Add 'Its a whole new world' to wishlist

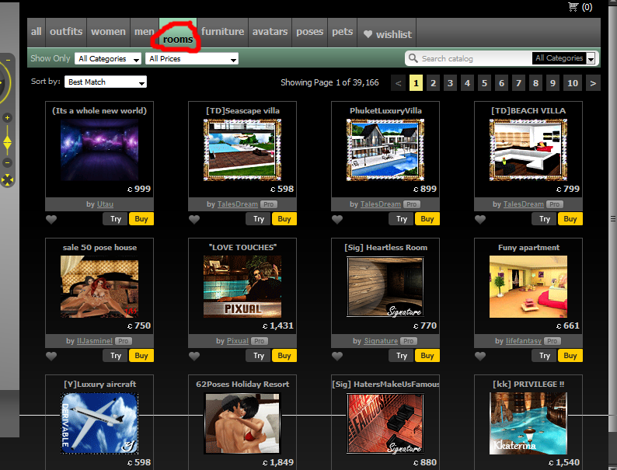pyautogui.click(x=52, y=220)
